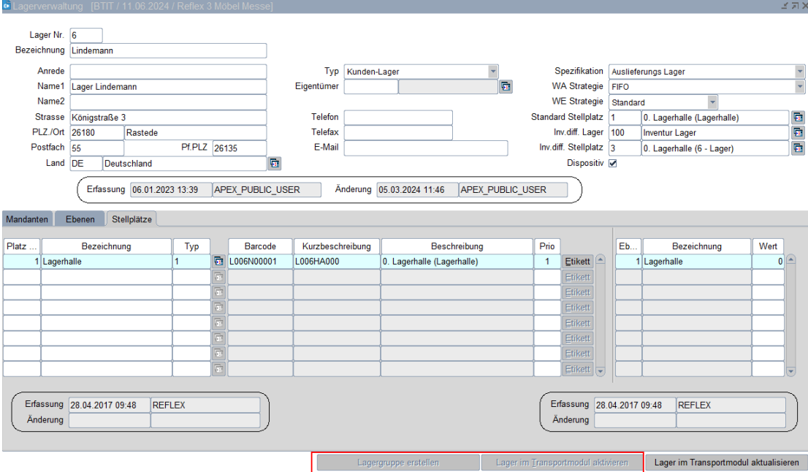Open Typ lookup icon in Lagerhalle row
The height and width of the screenshot is (472, 808).
(218, 261)
